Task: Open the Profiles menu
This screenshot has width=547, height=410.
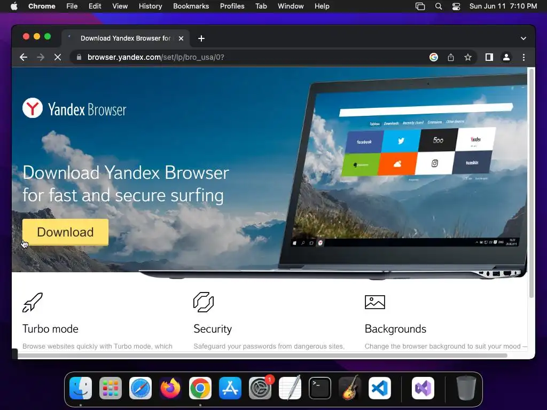Action: pos(232,6)
